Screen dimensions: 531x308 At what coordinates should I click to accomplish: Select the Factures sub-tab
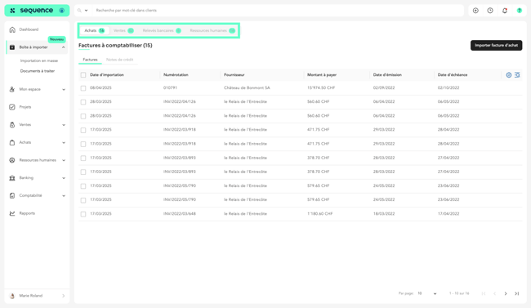(x=90, y=60)
